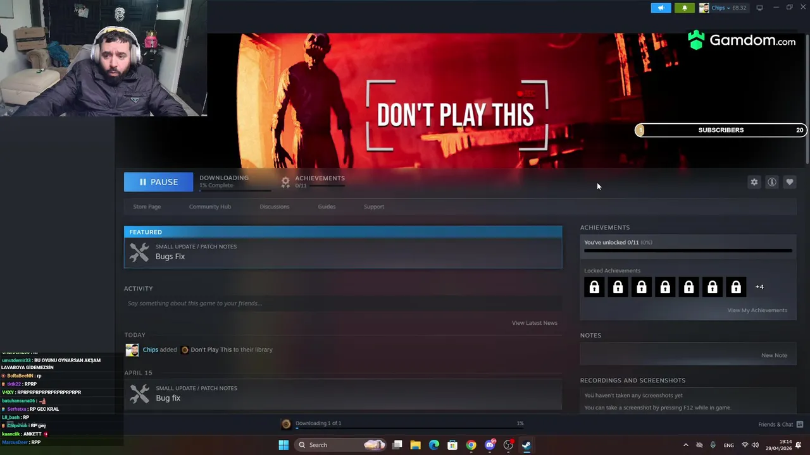The image size is (810, 455).
Task: Click the Chips profile avatar in title bar
Action: tap(704, 8)
